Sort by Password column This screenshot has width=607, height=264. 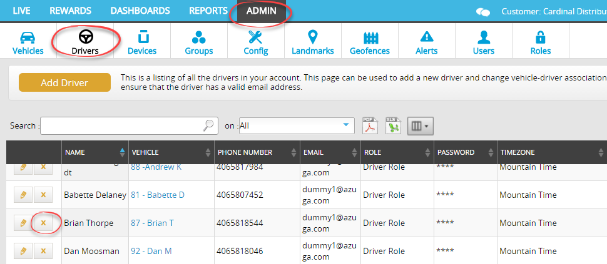466,152
